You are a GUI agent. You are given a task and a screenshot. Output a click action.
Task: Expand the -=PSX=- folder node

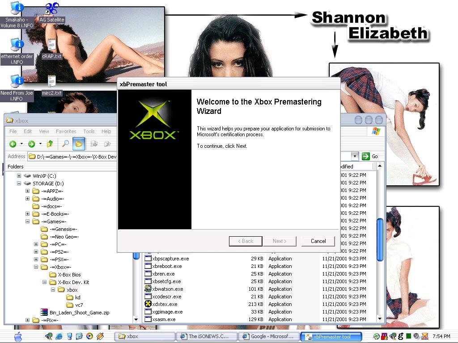(36, 259)
